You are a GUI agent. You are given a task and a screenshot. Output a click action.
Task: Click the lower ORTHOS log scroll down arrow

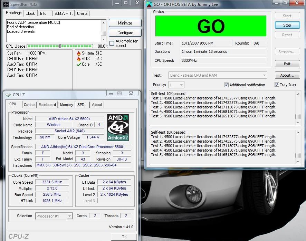click(298, 161)
